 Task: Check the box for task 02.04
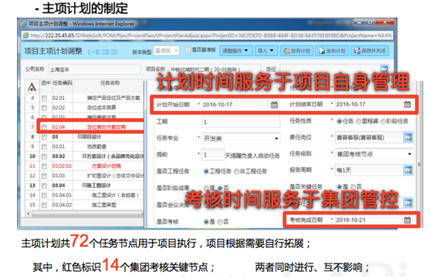click(44, 127)
